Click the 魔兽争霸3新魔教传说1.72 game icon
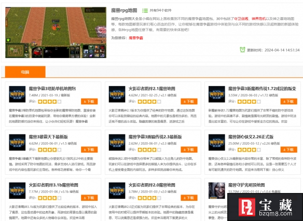The image size is (303, 221). coord(217,94)
